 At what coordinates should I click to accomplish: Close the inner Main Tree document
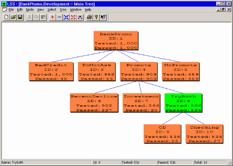coord(228,10)
